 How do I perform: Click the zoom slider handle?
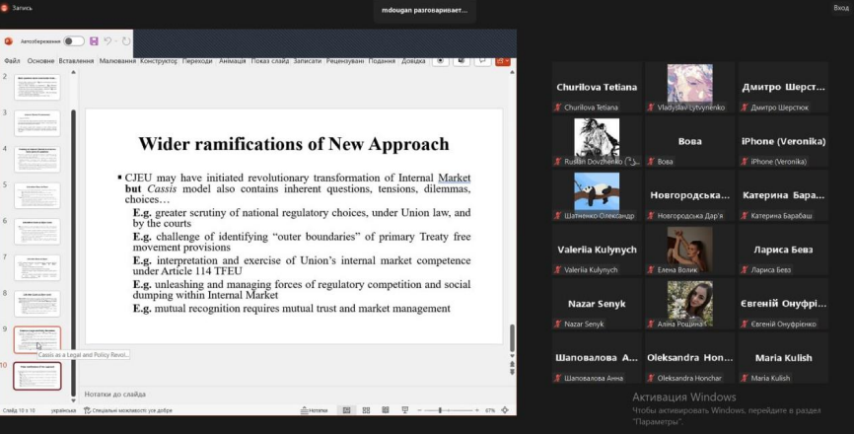pyautogui.click(x=440, y=410)
